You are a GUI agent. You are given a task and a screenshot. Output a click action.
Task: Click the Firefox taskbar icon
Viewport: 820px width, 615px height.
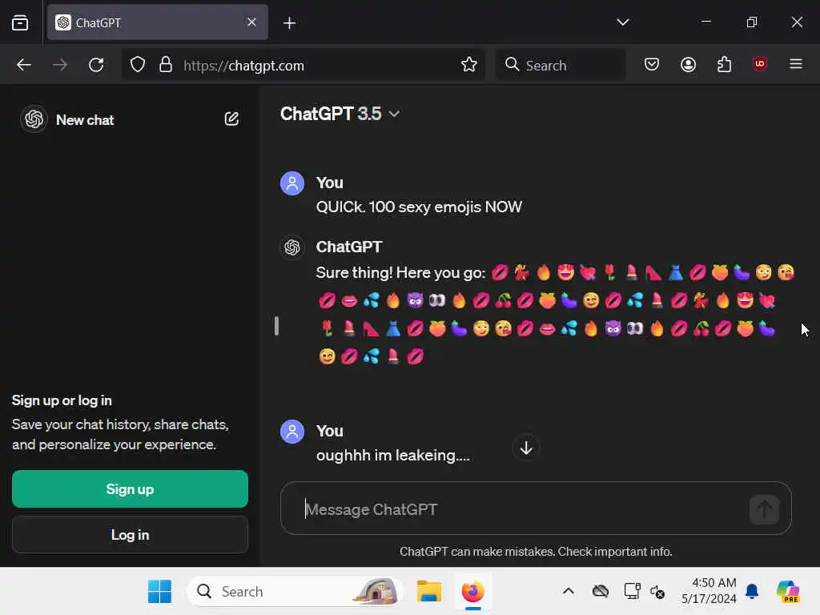[472, 592]
